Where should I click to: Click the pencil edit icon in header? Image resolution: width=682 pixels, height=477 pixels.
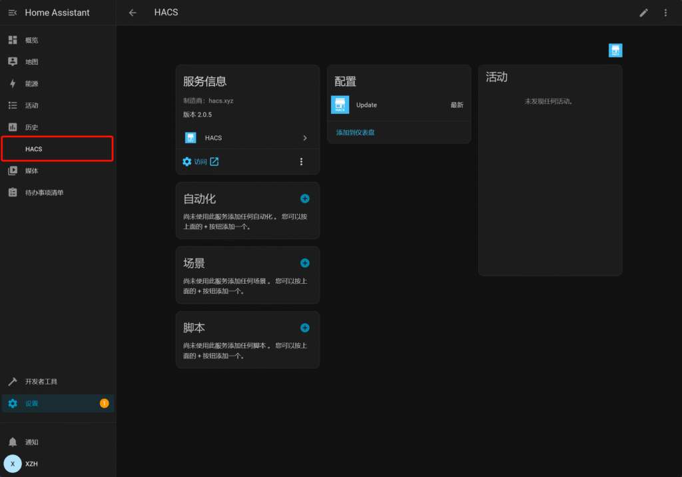[643, 13]
